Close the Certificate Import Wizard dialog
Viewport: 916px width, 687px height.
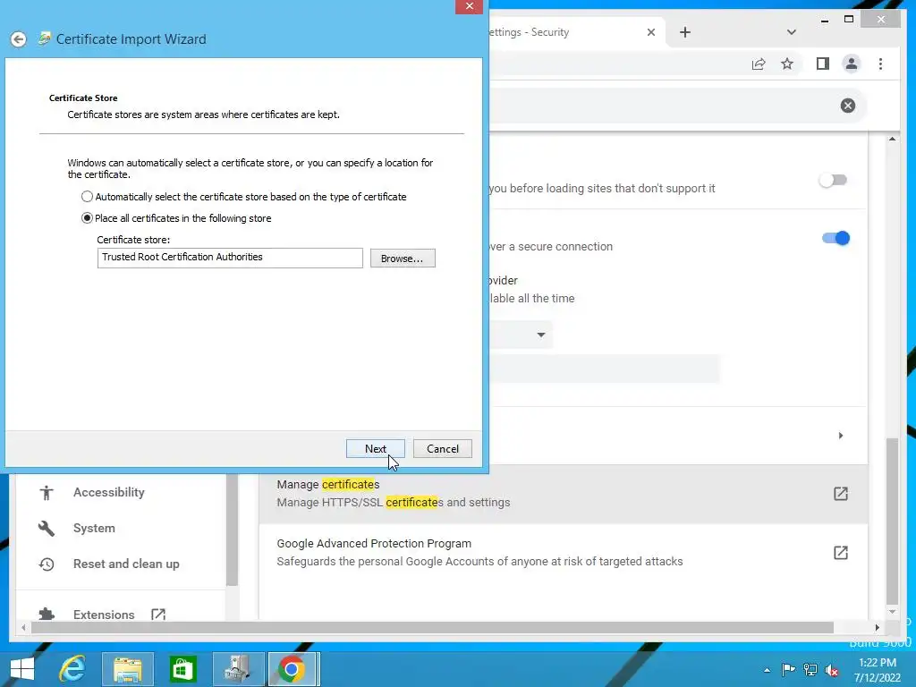point(469,6)
